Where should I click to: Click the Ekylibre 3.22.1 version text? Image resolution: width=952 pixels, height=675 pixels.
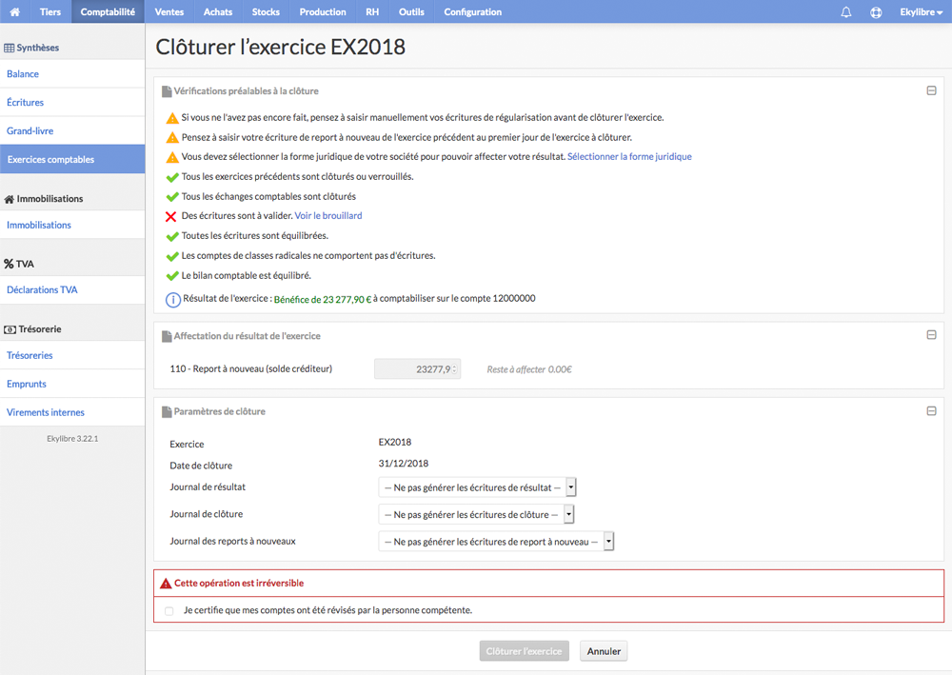(x=72, y=439)
